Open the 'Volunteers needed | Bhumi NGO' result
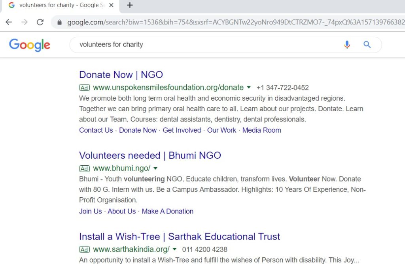Image resolution: width=405 pixels, height=264 pixels. tap(150, 155)
